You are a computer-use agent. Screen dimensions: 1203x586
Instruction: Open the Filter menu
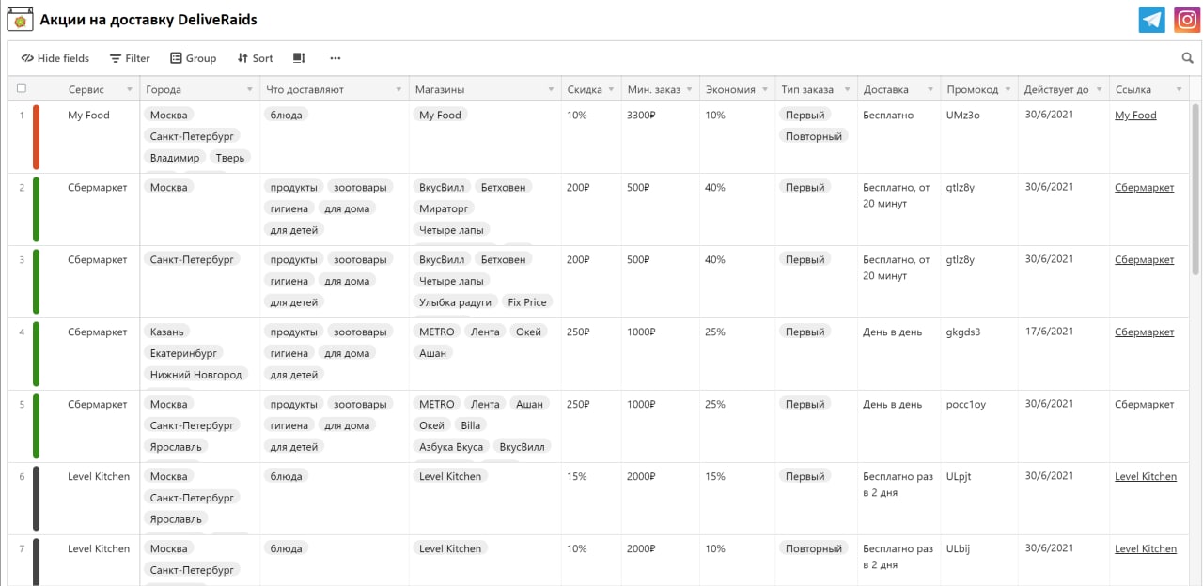(130, 58)
